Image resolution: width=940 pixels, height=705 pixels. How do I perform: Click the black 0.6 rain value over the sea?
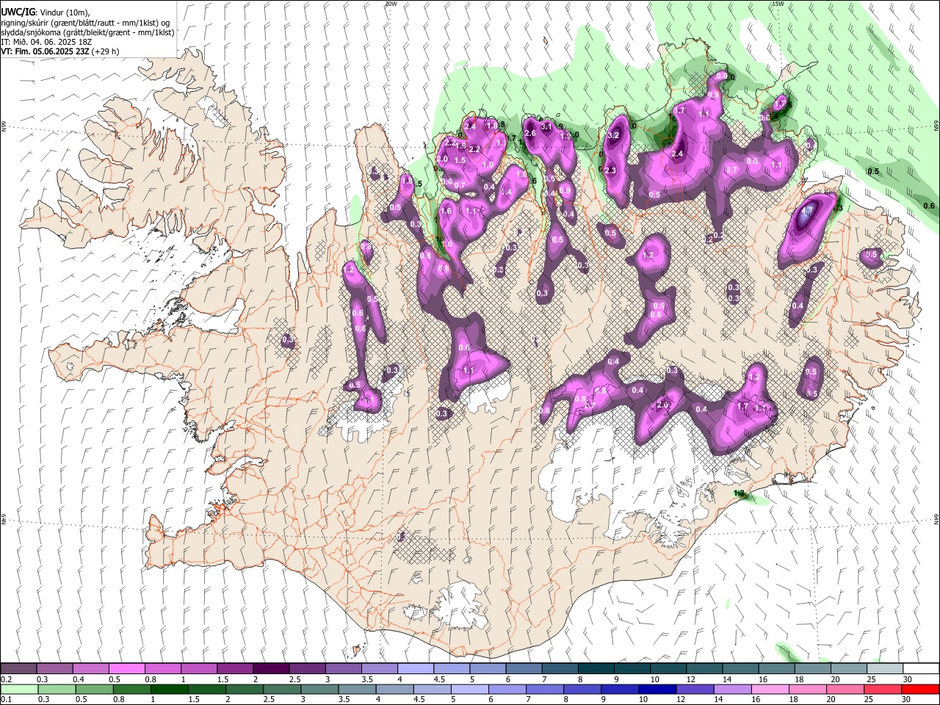(x=929, y=206)
